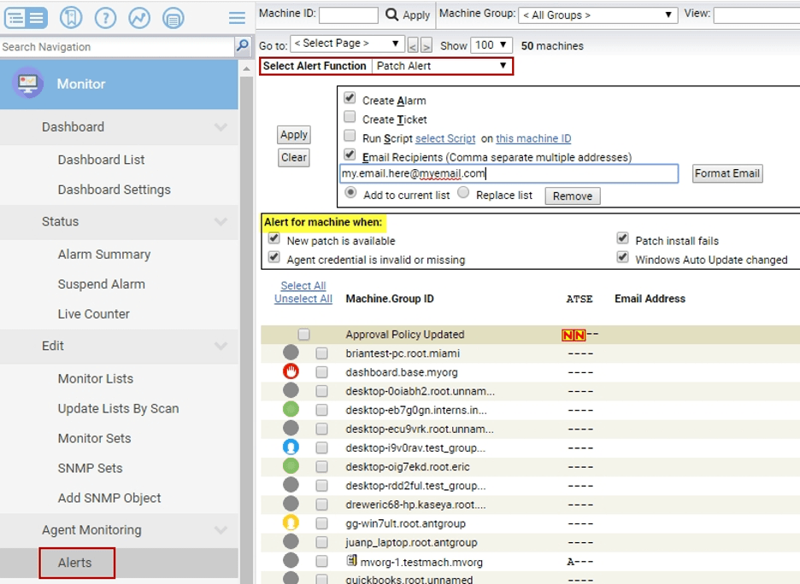
Task: Toggle Windows Auto Update changed checkbox
Action: click(622, 257)
